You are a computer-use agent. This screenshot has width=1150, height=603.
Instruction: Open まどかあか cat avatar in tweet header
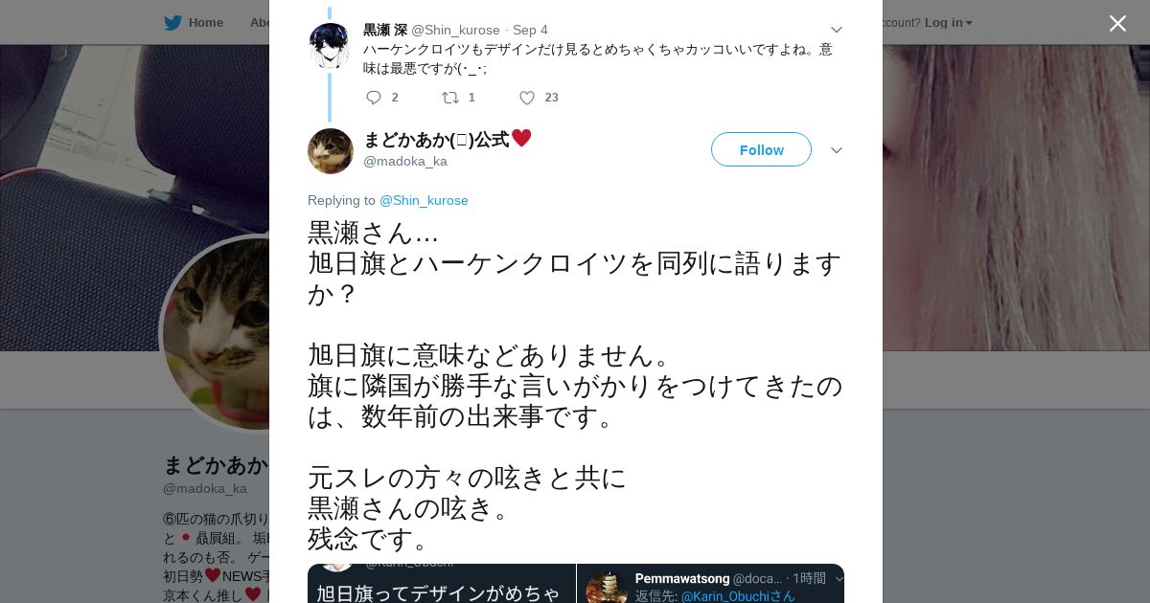coord(331,151)
